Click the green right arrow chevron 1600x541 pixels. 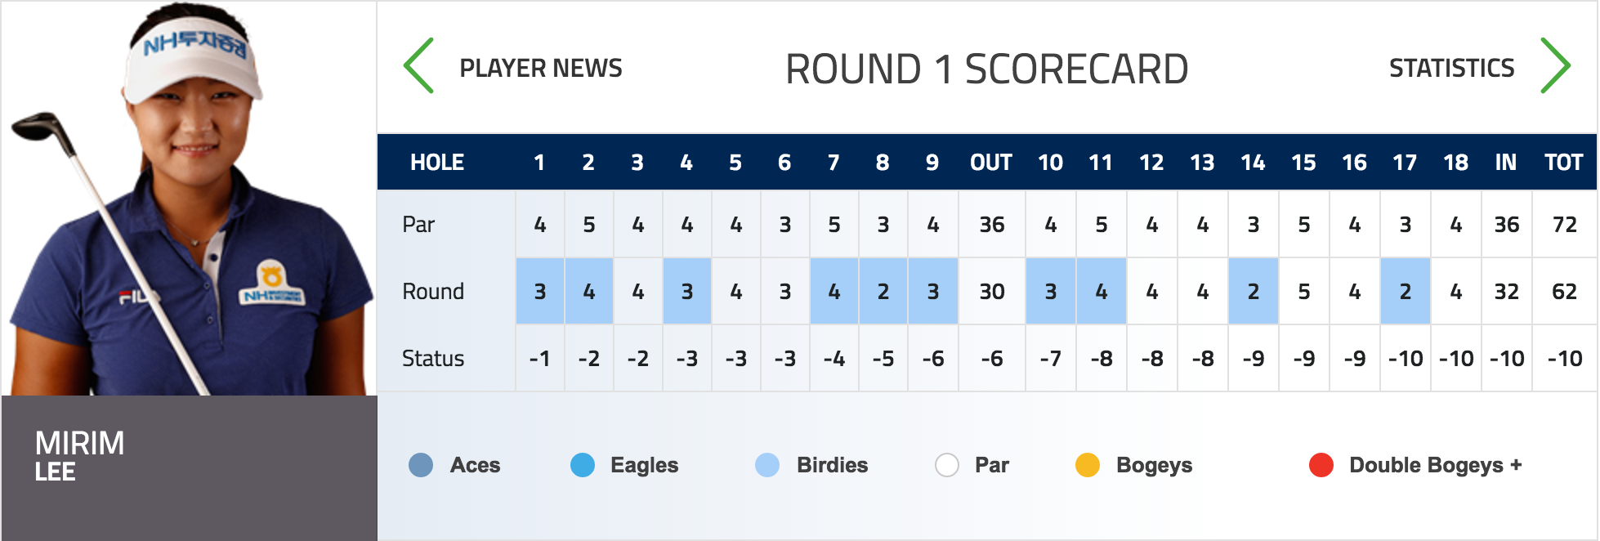1556,65
